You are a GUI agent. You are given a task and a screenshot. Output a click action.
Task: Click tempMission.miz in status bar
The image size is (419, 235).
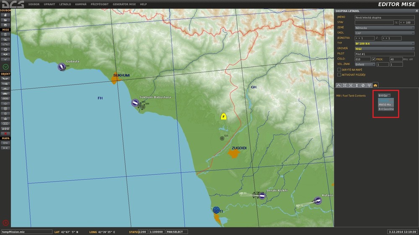[26, 232]
